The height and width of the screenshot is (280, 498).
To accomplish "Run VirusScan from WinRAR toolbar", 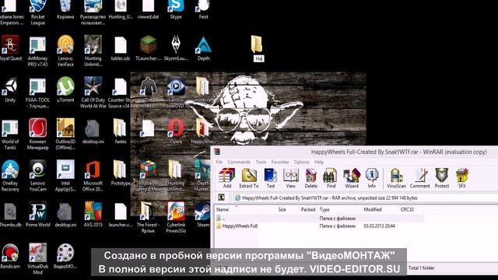I will tap(396, 178).
